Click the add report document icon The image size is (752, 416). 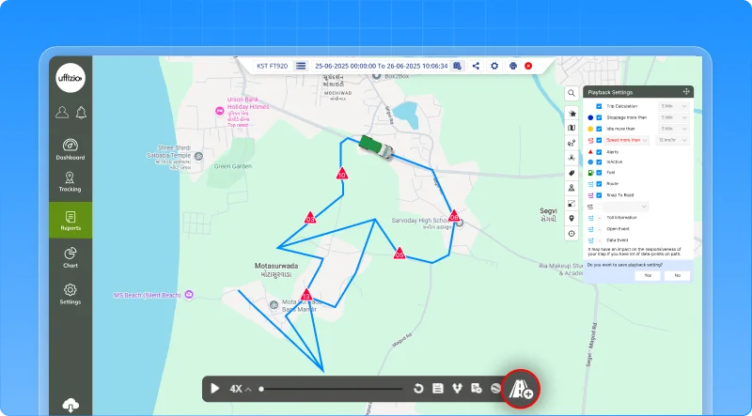coord(477,389)
